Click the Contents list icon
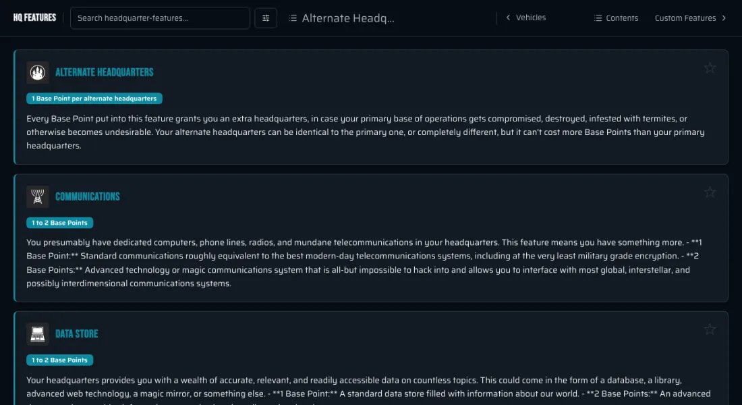Viewport: 742px width, 405px height. point(598,18)
